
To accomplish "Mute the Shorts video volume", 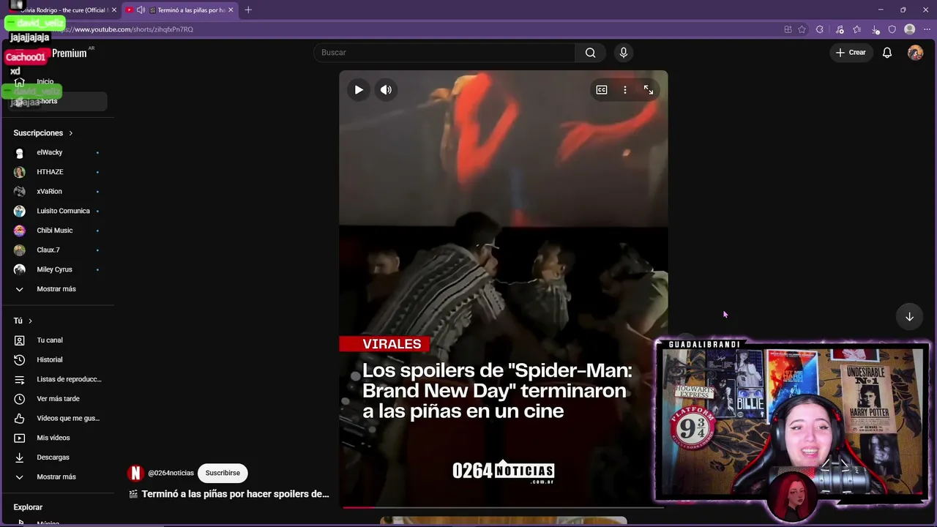I will click(386, 90).
